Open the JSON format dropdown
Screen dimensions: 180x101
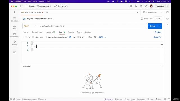tap(103, 37)
